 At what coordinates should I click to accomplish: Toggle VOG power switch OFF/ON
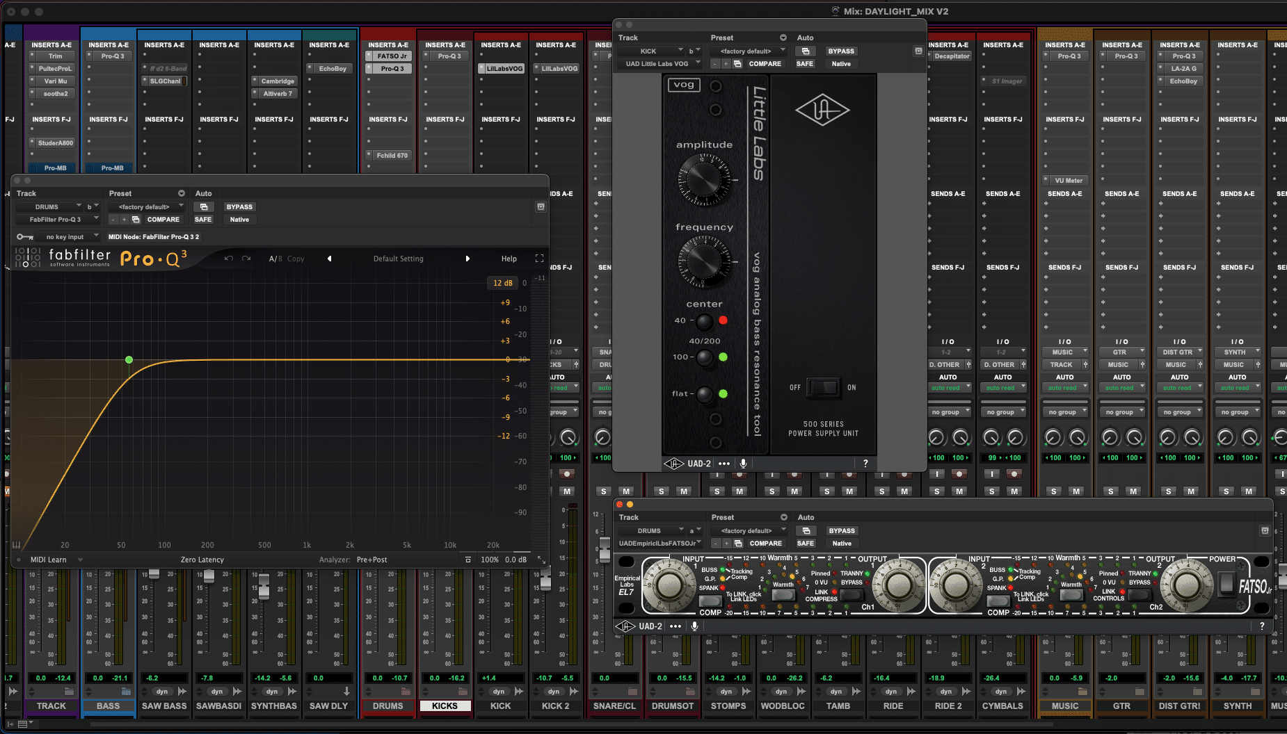click(x=823, y=387)
